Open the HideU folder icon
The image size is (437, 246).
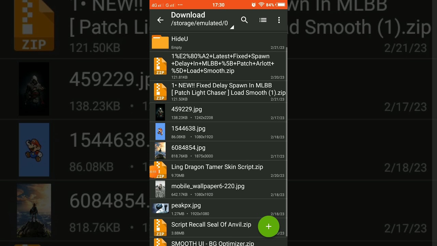tap(160, 42)
